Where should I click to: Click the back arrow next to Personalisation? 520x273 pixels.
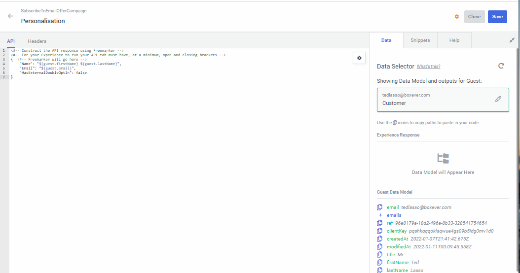point(10,16)
